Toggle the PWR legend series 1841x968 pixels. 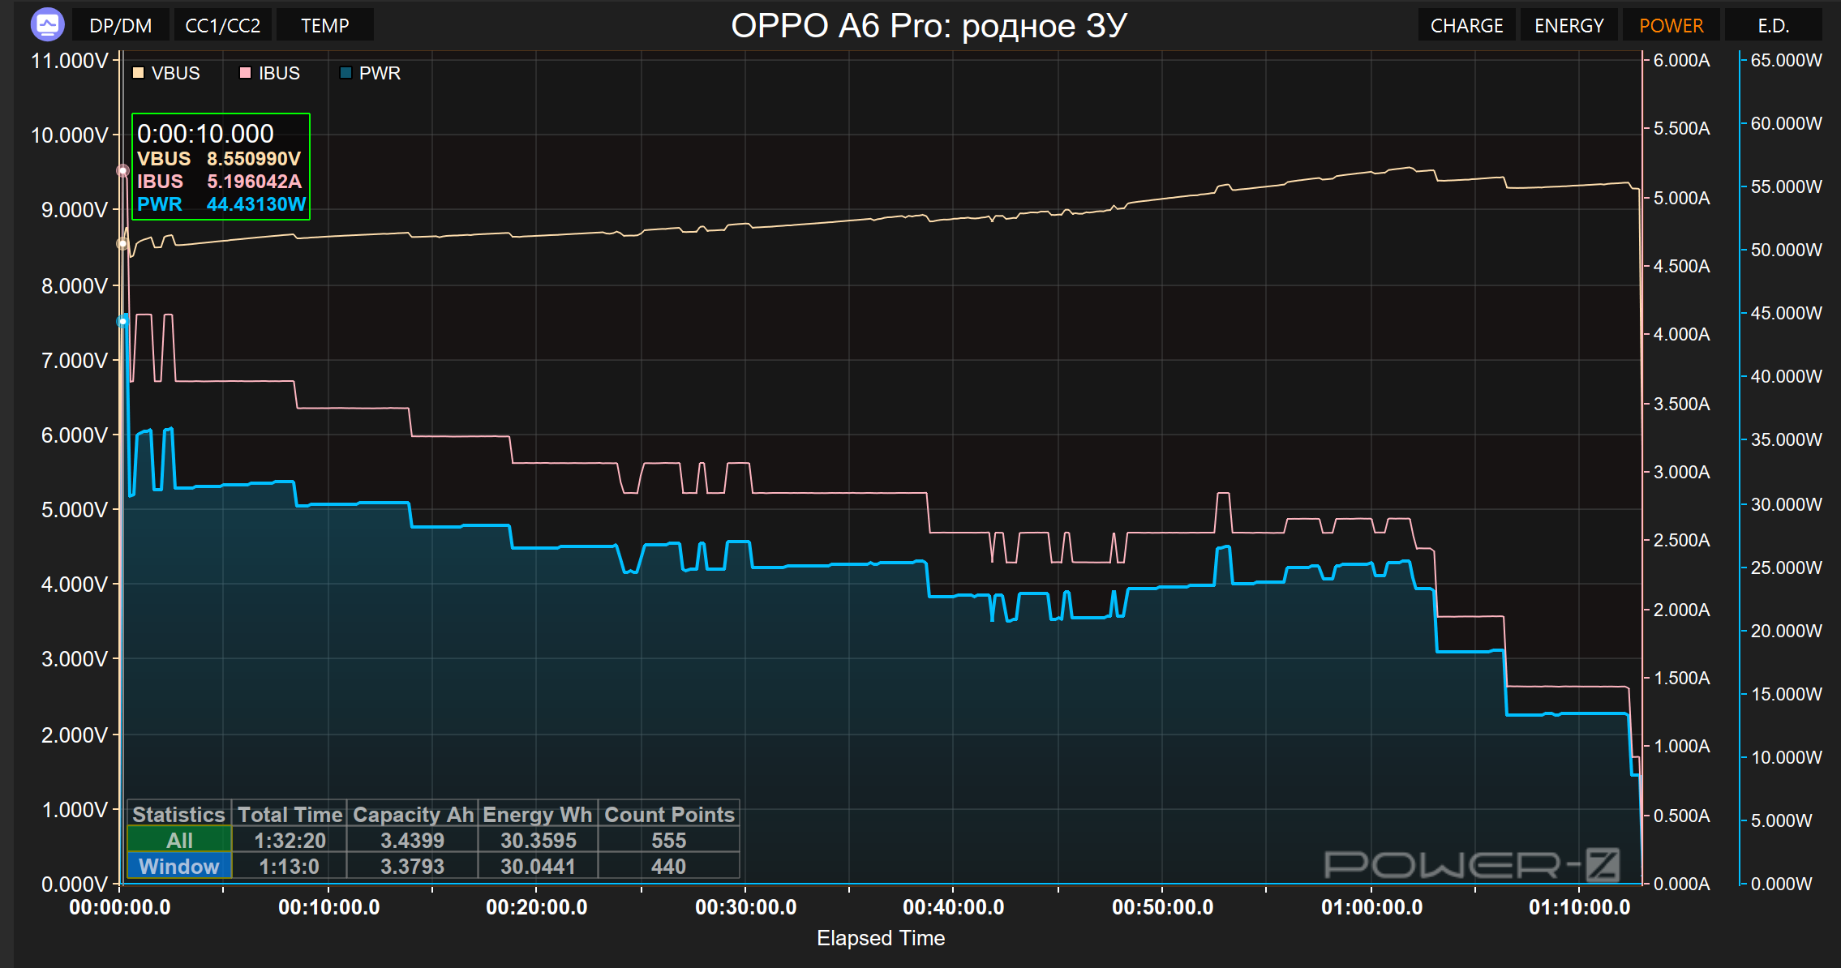click(380, 73)
